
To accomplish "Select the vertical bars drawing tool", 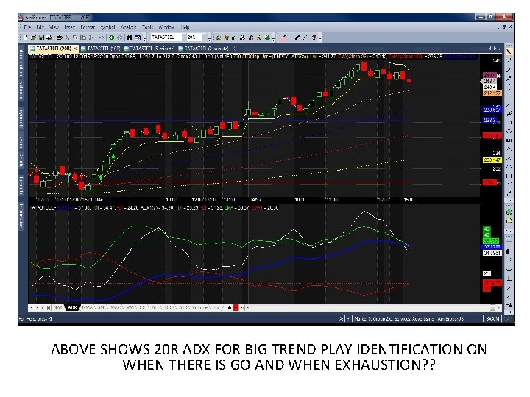I will click(509, 175).
